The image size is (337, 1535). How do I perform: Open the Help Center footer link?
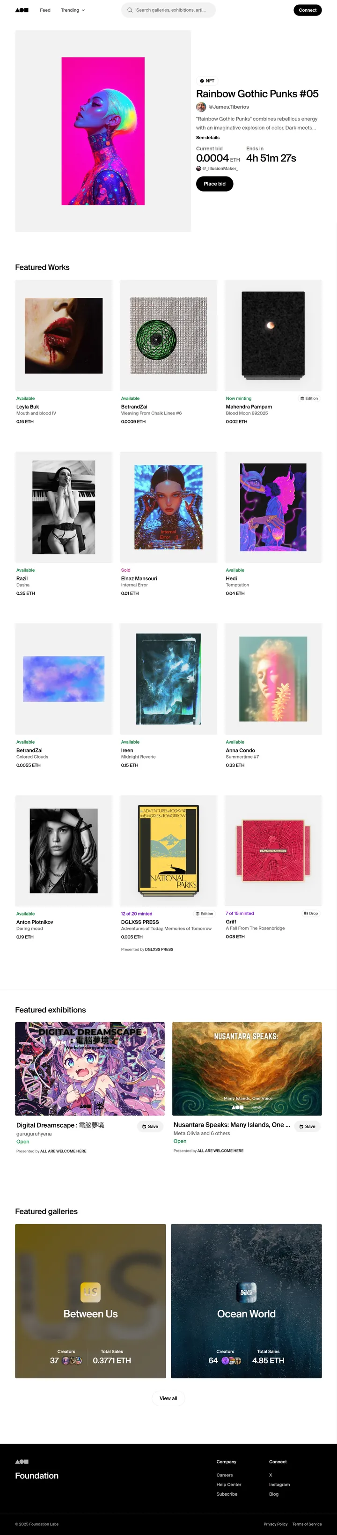228,1484
